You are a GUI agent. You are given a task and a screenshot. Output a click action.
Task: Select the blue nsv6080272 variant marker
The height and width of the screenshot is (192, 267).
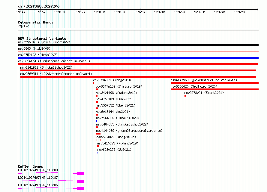[98, 153]
